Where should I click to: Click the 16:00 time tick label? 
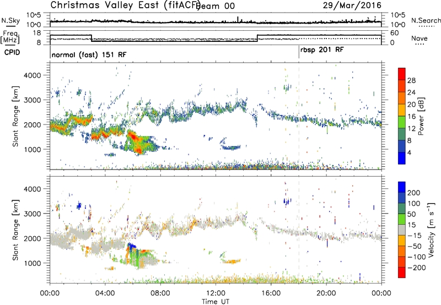point(271,293)
